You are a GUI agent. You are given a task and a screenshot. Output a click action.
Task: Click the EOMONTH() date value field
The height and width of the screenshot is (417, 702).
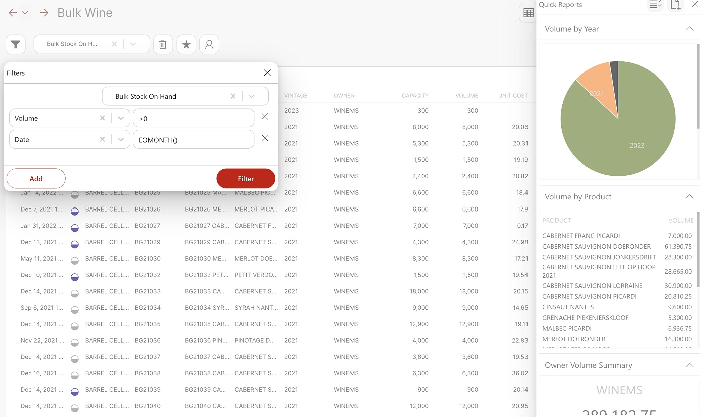coord(194,140)
